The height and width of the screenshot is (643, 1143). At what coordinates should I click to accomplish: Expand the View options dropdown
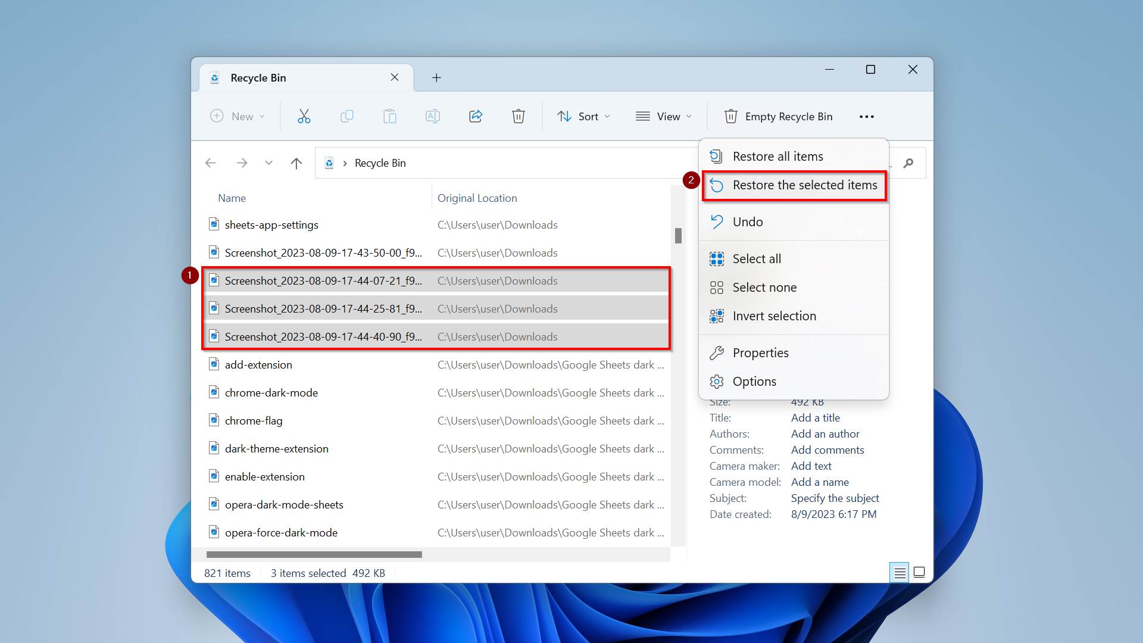tap(664, 116)
